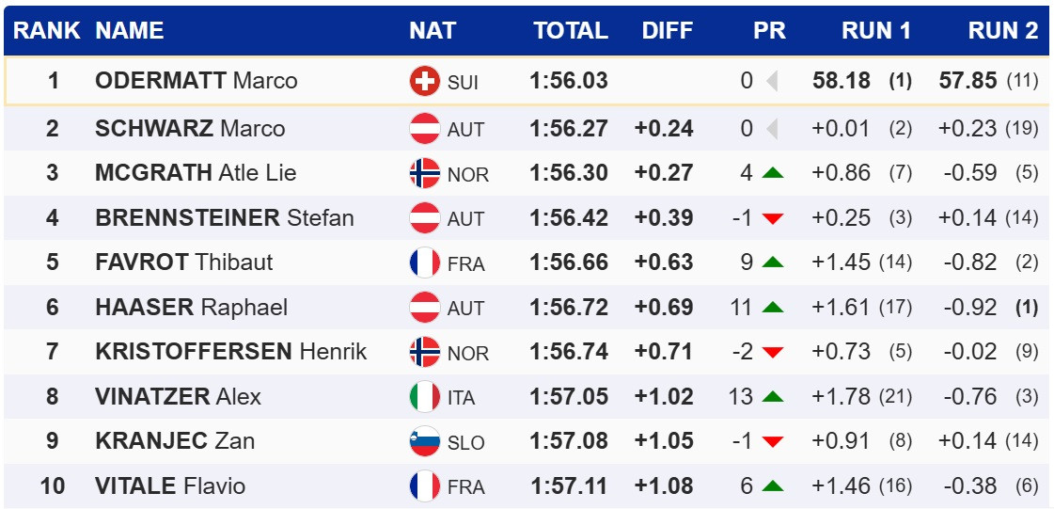The image size is (1054, 509).
Task: Click Vinatzer's +1.02 time difference
Action: click(x=664, y=397)
